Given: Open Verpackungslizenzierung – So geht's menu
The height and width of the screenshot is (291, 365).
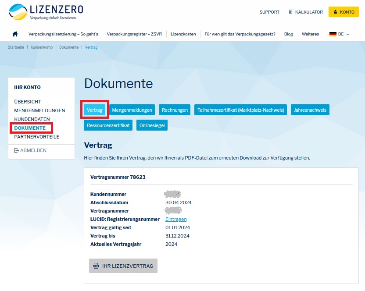Looking at the screenshot, I should tap(63, 34).
